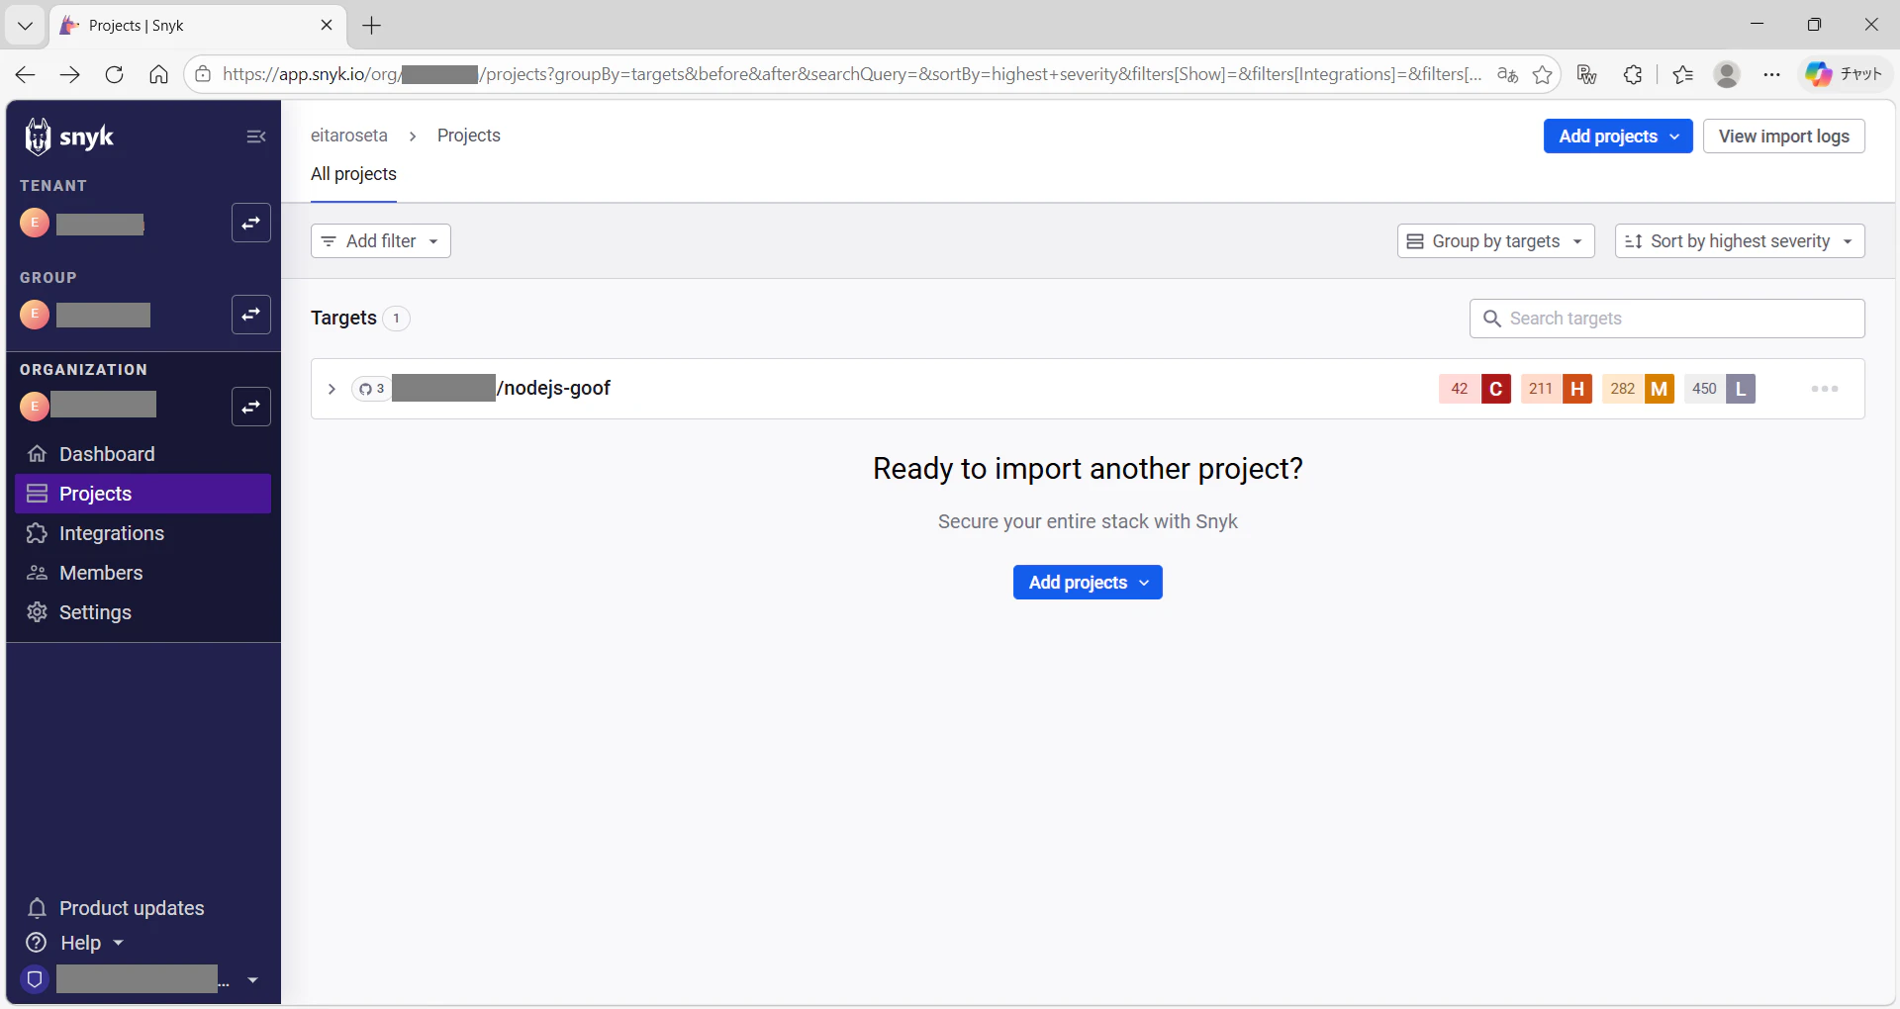Click the medium severity M badge
Screen dimensions: 1900x1009
1660,389
